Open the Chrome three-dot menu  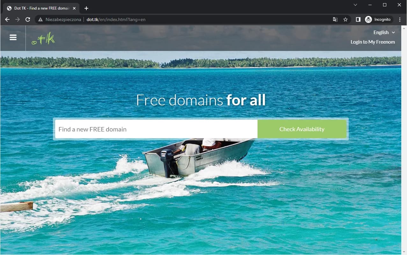click(x=400, y=19)
